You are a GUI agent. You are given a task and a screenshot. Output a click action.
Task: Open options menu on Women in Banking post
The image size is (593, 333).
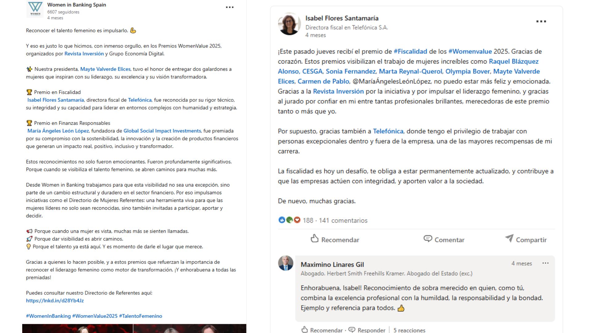229,7
